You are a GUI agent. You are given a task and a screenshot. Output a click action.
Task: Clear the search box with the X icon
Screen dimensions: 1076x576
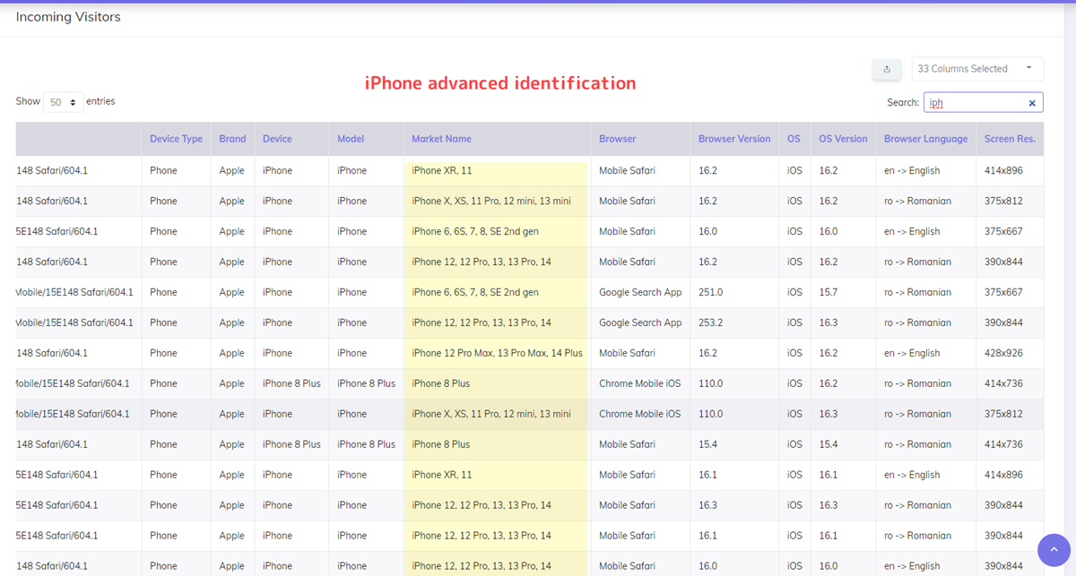tap(1032, 102)
